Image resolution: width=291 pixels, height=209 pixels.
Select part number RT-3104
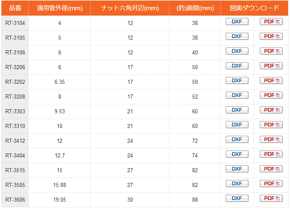[15, 23]
